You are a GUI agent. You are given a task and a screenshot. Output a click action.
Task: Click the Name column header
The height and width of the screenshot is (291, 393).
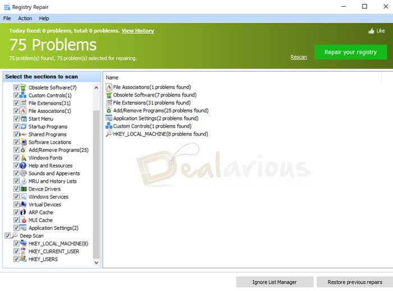(x=112, y=77)
